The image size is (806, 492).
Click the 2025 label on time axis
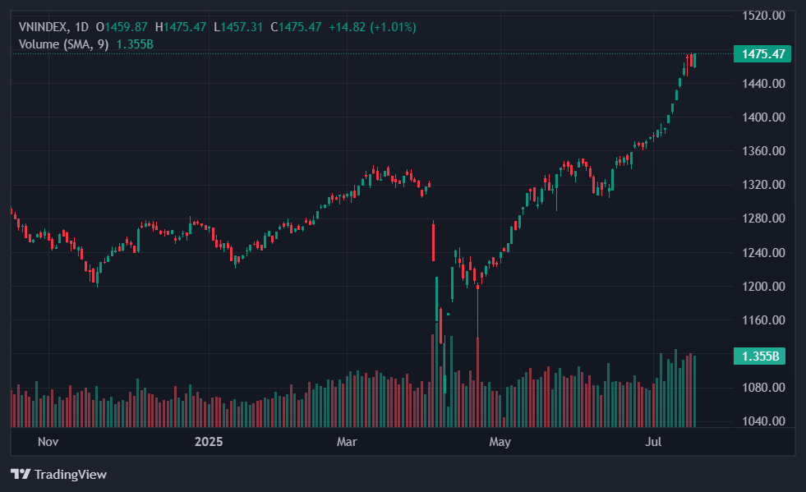click(x=209, y=442)
